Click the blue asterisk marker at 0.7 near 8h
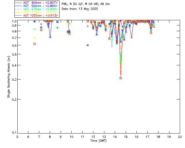Image resolution: width=185 pixels, height=148 pixels. pos(50,37)
